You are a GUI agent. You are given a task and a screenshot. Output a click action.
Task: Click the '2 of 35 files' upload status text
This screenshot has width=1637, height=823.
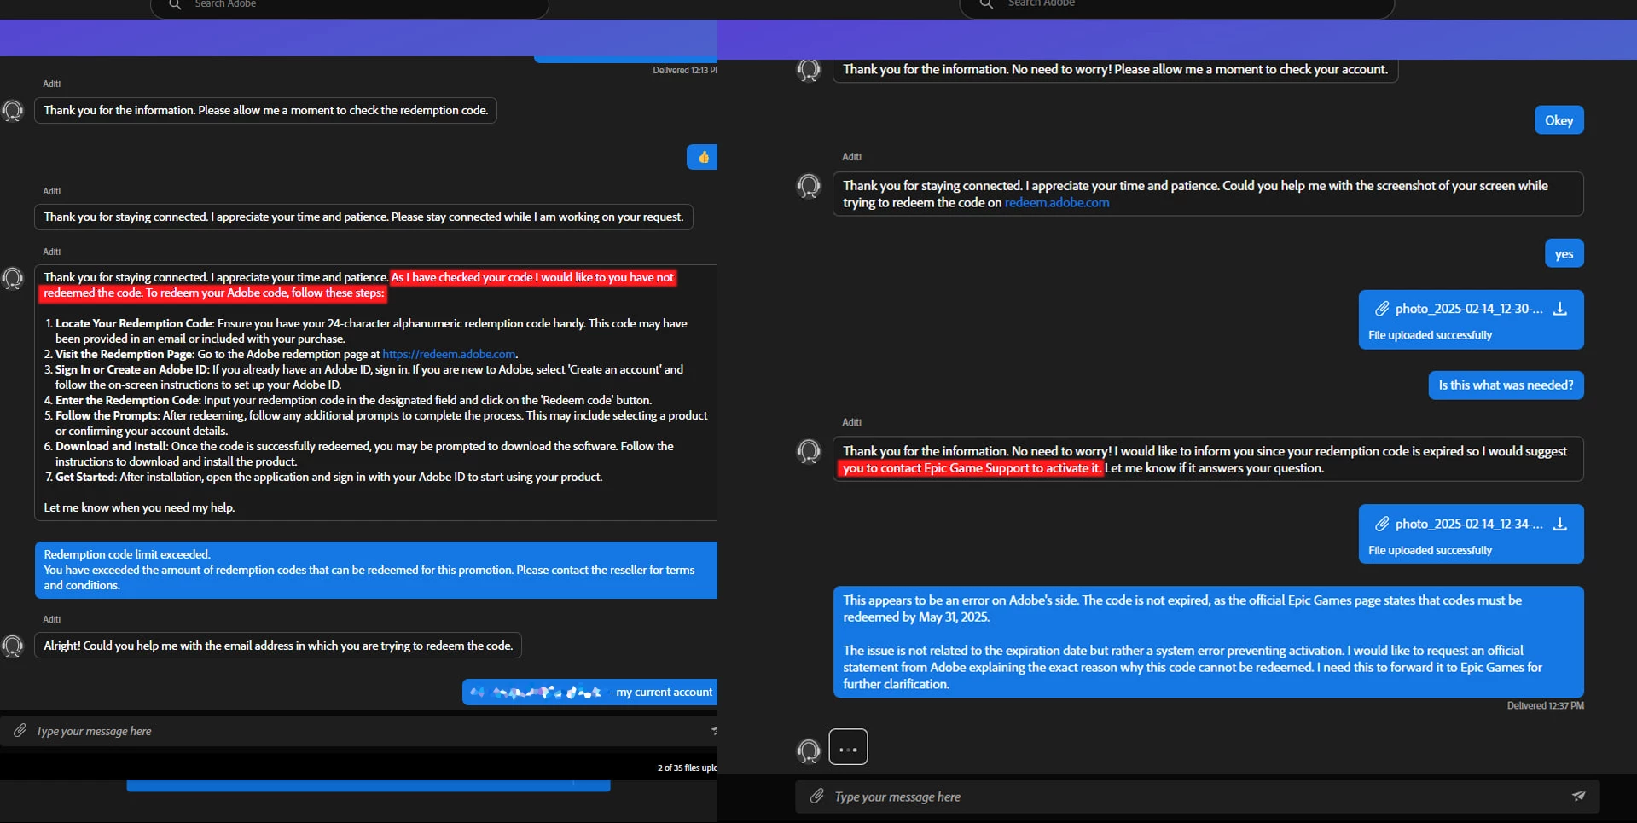pyautogui.click(x=688, y=768)
